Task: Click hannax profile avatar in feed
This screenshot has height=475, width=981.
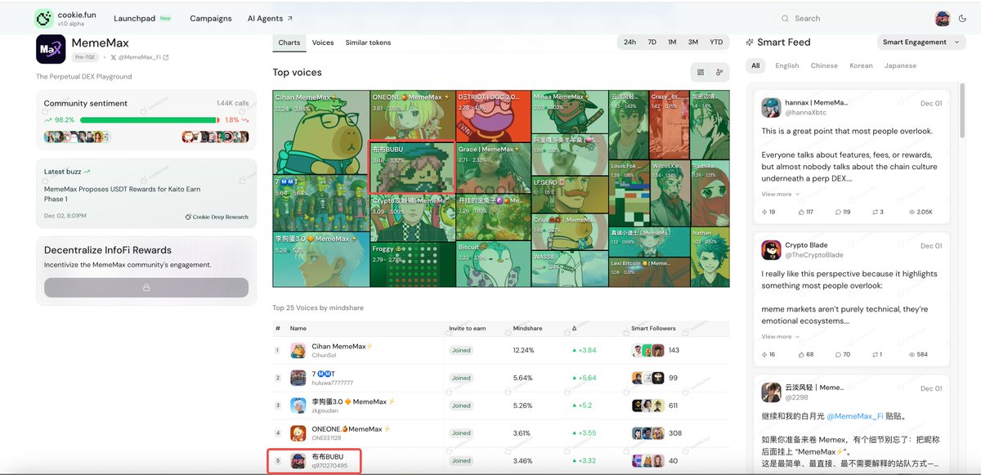Action: coord(771,107)
